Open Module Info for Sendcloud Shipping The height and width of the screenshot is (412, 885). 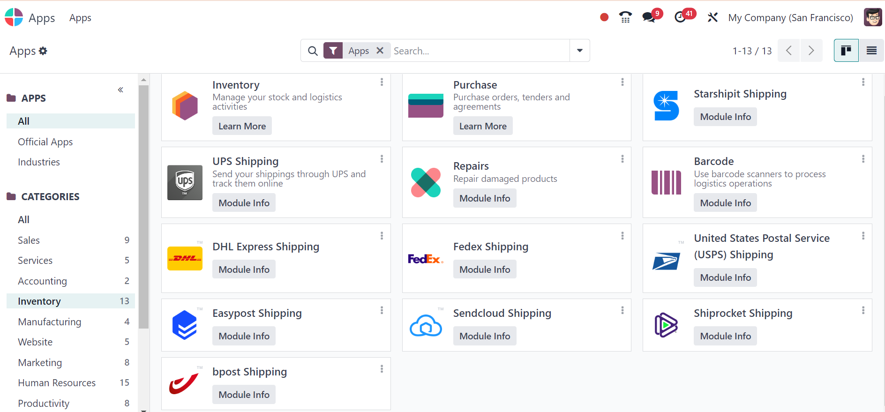pos(485,336)
